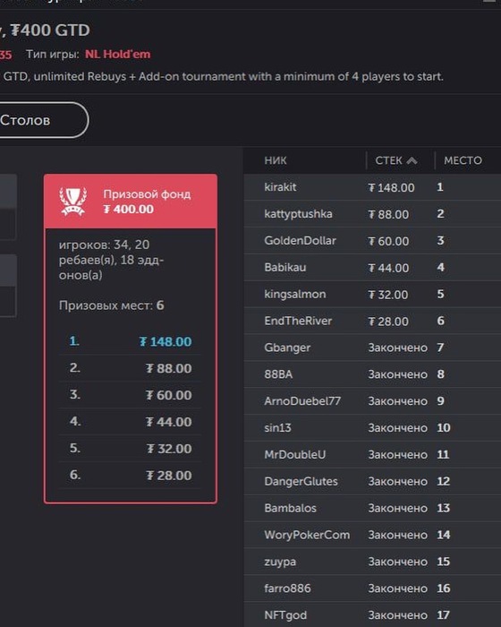Select the Gbanger finished player row

point(372,348)
